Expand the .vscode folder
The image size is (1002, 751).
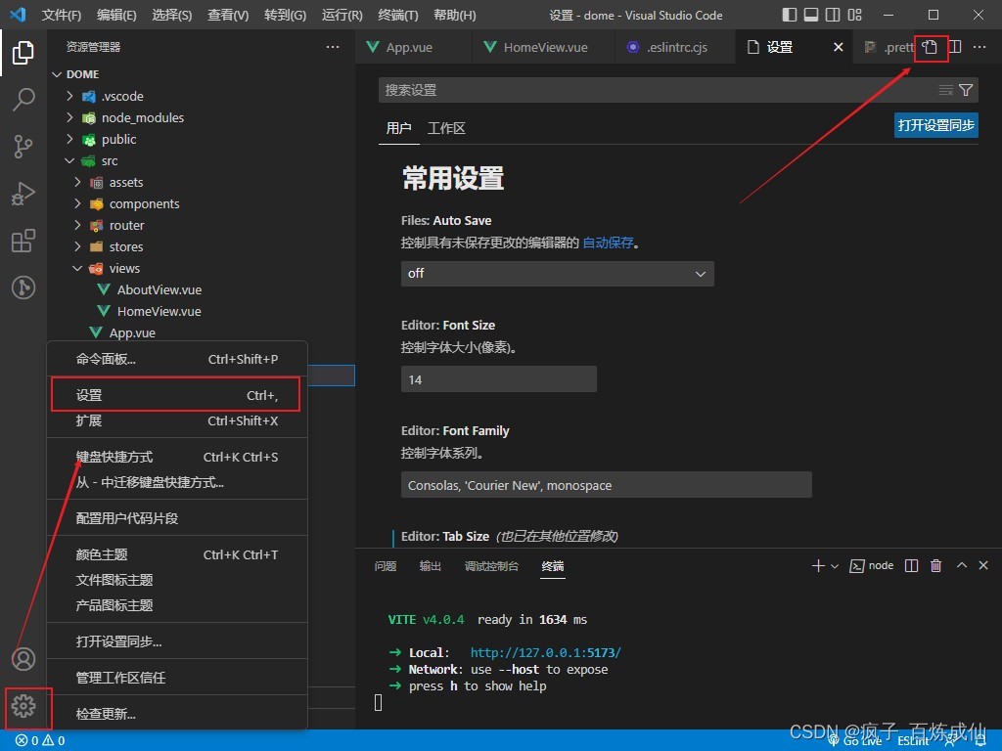69,96
